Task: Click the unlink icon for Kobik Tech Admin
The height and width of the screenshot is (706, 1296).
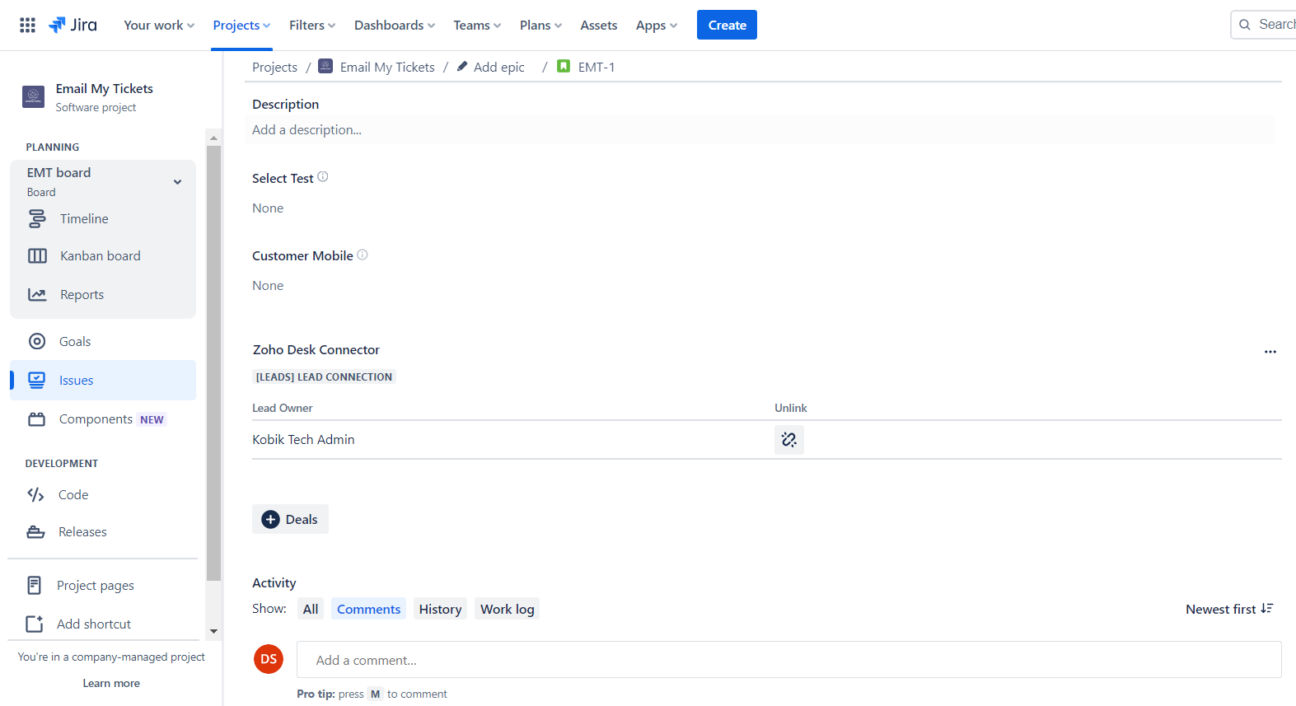Action: point(789,440)
